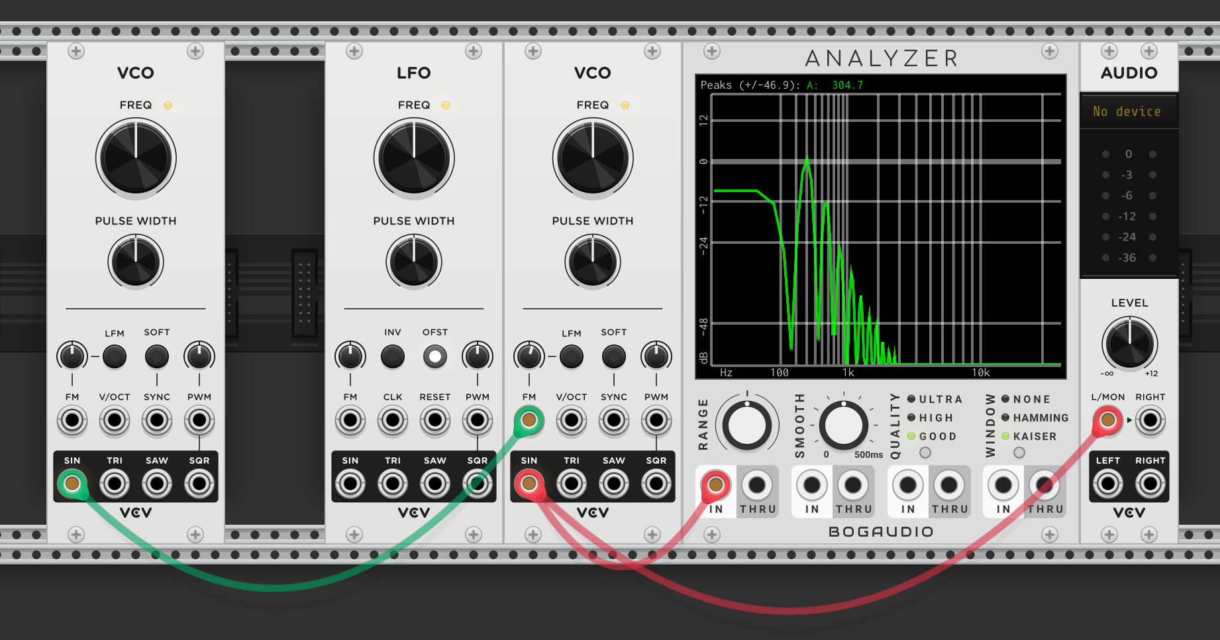The width and height of the screenshot is (1220, 640).
Task: Click the LFO CLK input jack
Action: [x=393, y=420]
